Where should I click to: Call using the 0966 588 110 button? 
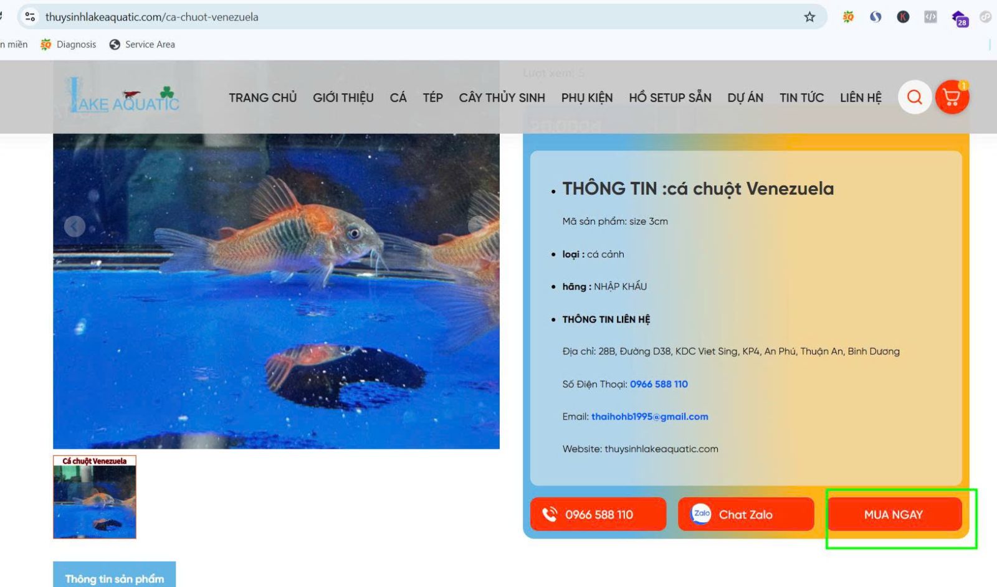[x=598, y=514]
